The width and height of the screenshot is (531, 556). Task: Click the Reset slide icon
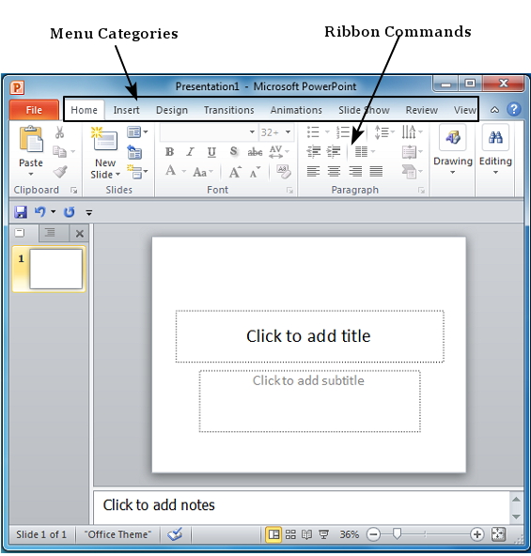click(x=134, y=152)
